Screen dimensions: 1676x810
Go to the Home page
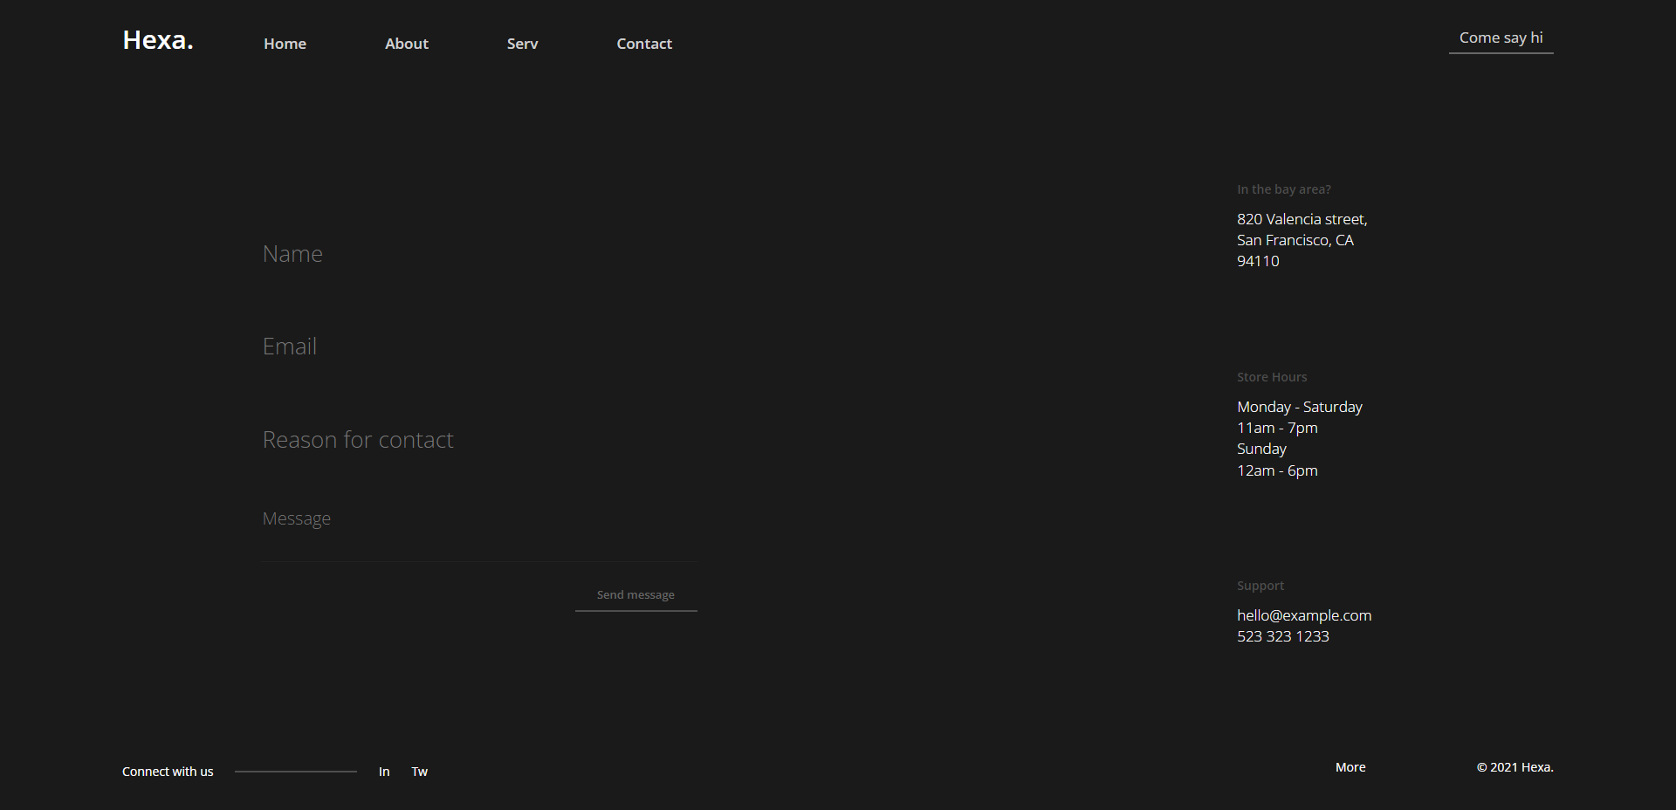(x=285, y=44)
